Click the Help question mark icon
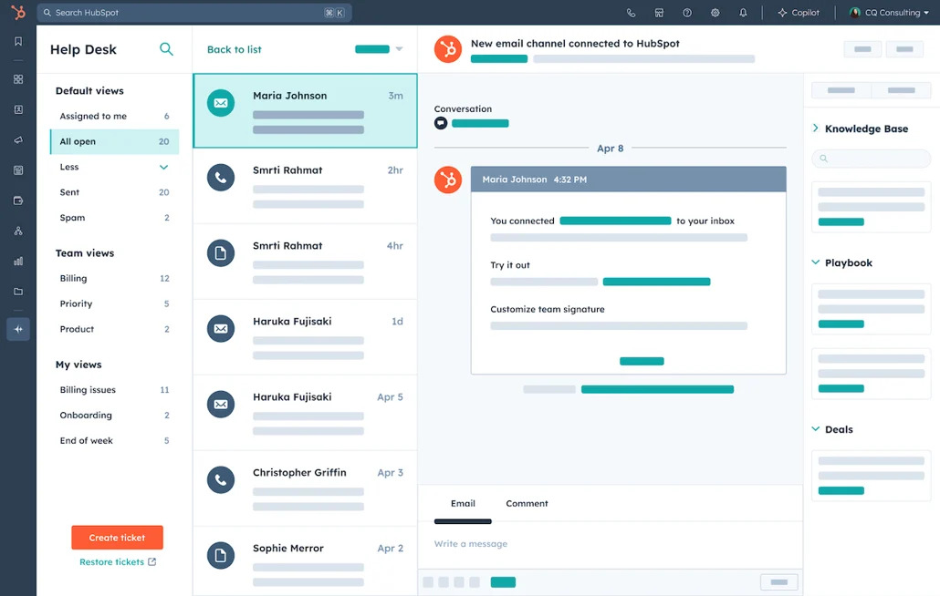Screen dimensions: 940x596 tap(687, 12)
